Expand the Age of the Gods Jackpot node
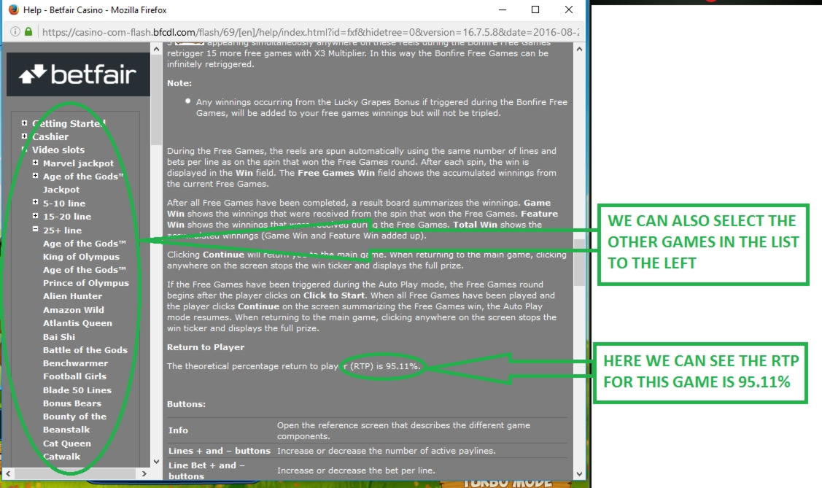 point(35,176)
